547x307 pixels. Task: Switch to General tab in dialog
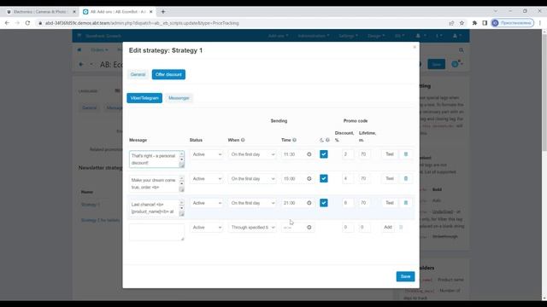[138, 74]
